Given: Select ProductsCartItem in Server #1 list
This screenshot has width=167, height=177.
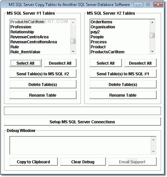Looking at the screenshot, I should [x=40, y=22].
